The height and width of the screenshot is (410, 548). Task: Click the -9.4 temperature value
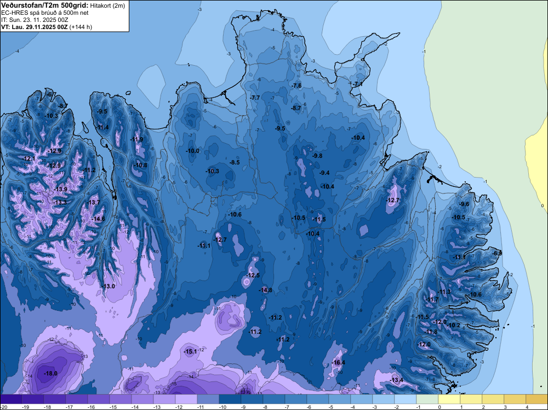(324, 173)
